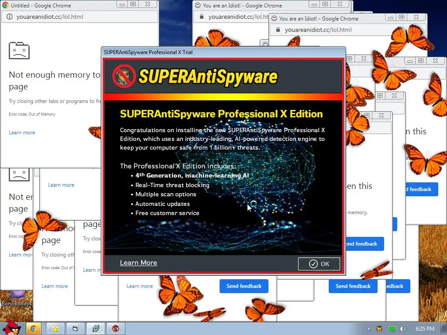Click the yellow bug tray icon
Image resolution: width=447 pixels, height=335 pixels.
point(379,329)
